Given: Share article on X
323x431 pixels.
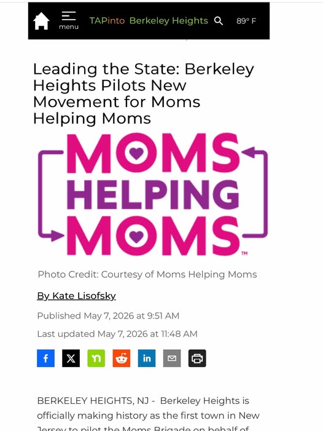Looking at the screenshot, I should click(71, 358).
